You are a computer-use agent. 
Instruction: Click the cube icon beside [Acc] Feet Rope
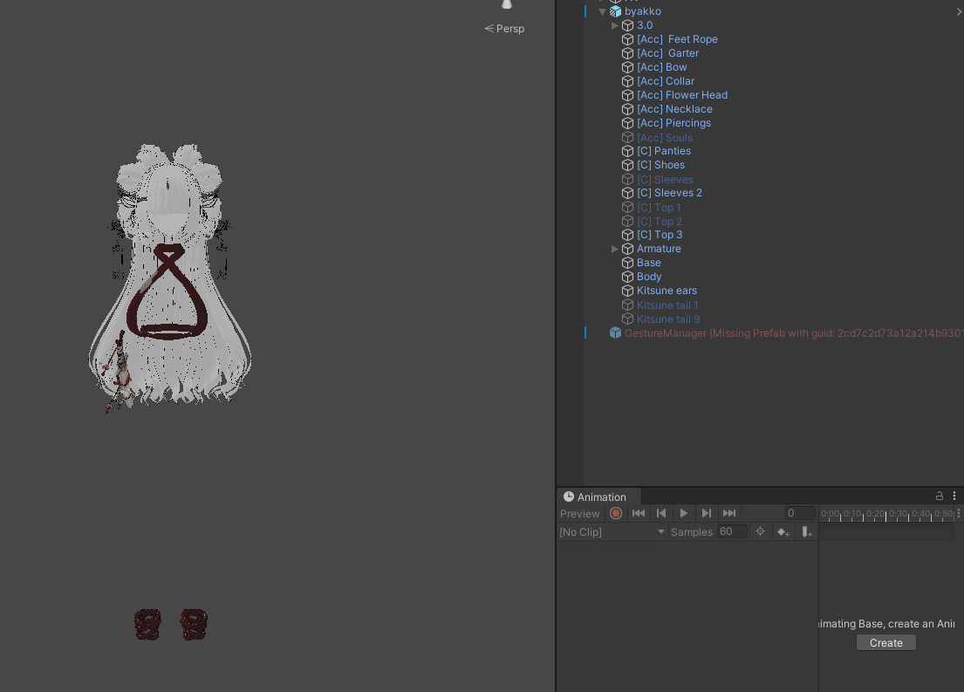[628, 39]
